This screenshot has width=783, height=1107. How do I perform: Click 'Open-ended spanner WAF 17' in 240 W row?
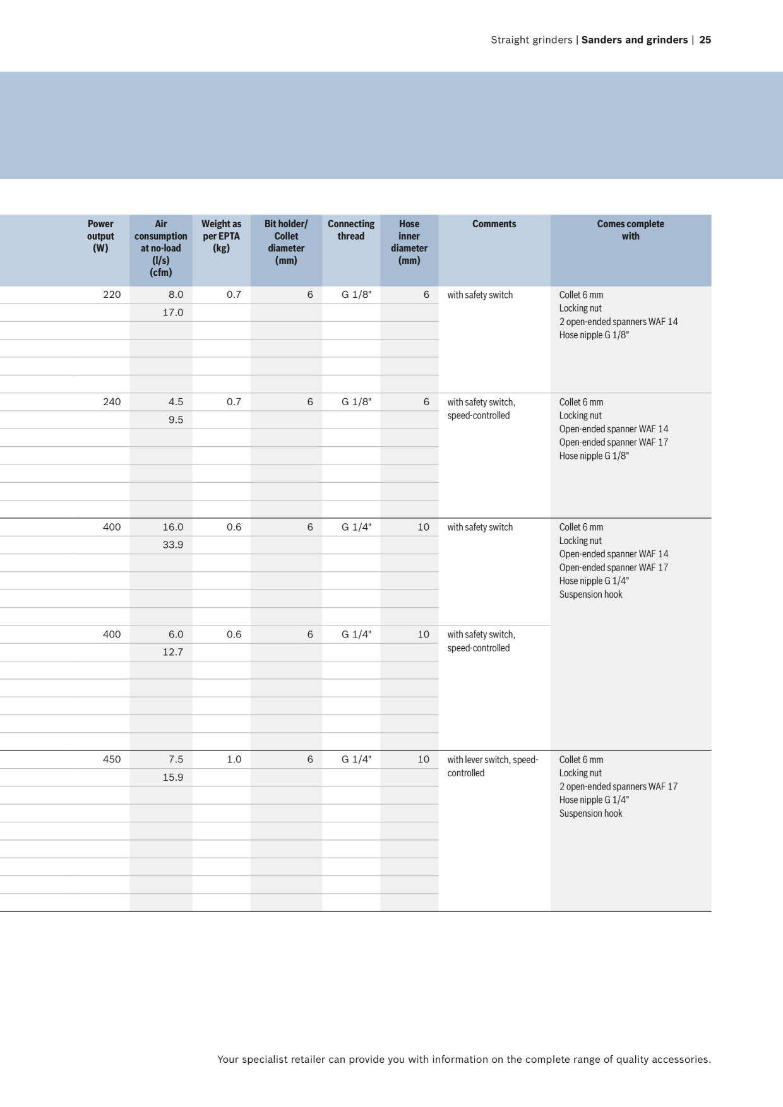pyautogui.click(x=613, y=442)
